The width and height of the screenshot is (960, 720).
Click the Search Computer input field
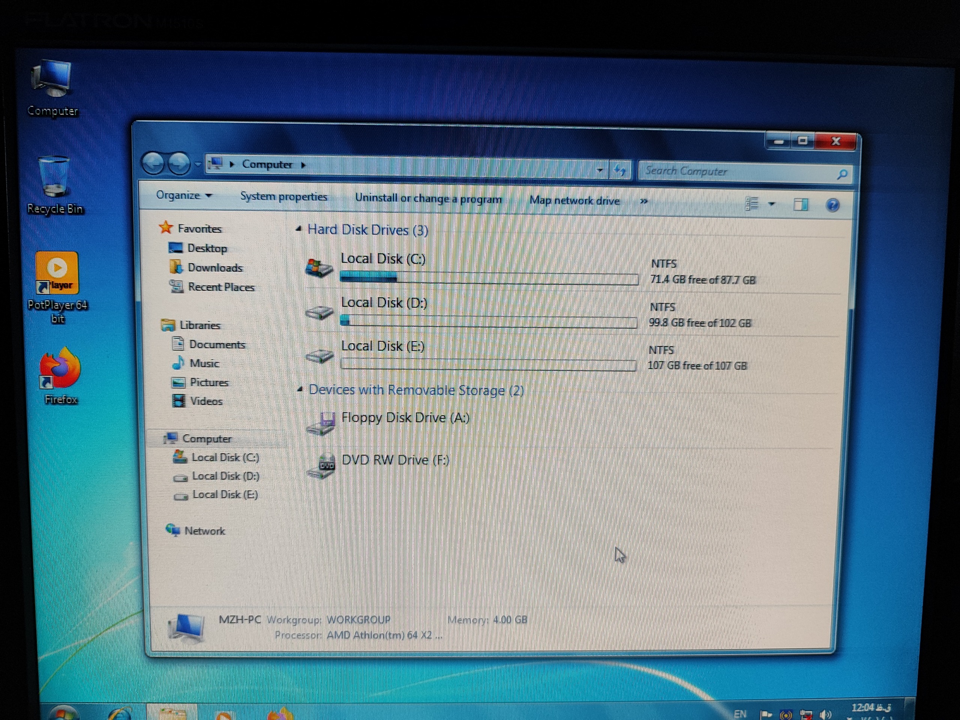(738, 171)
